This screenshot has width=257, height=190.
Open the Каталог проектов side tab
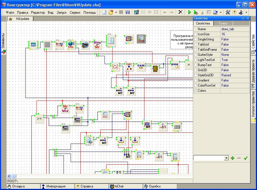point(253,107)
